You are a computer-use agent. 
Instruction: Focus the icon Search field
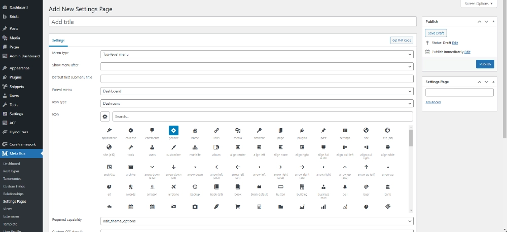(x=263, y=117)
